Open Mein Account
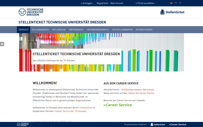203x127 pixels. (117, 3)
